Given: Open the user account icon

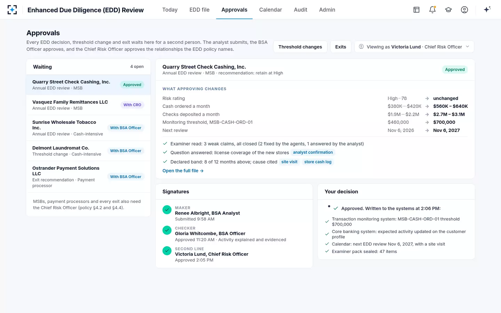Looking at the screenshot, I should coord(464,10).
